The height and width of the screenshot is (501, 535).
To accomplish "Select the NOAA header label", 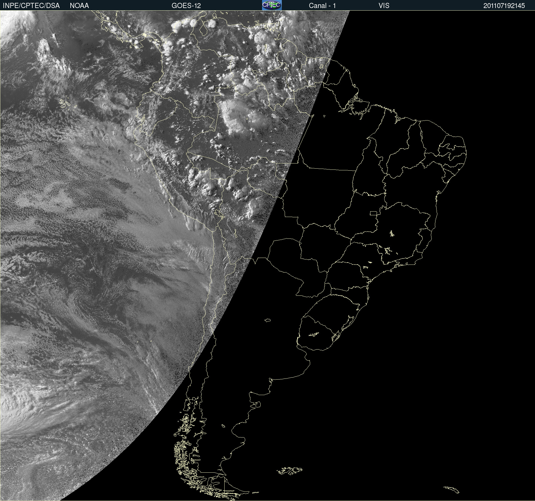I will (79, 6).
